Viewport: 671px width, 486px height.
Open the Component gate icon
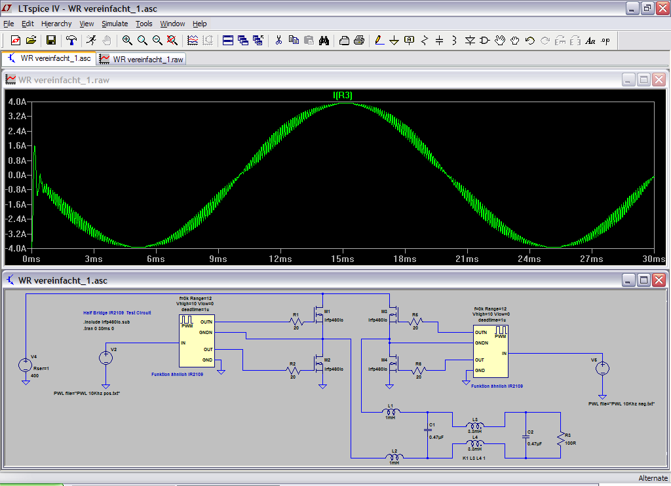pyautogui.click(x=485, y=40)
